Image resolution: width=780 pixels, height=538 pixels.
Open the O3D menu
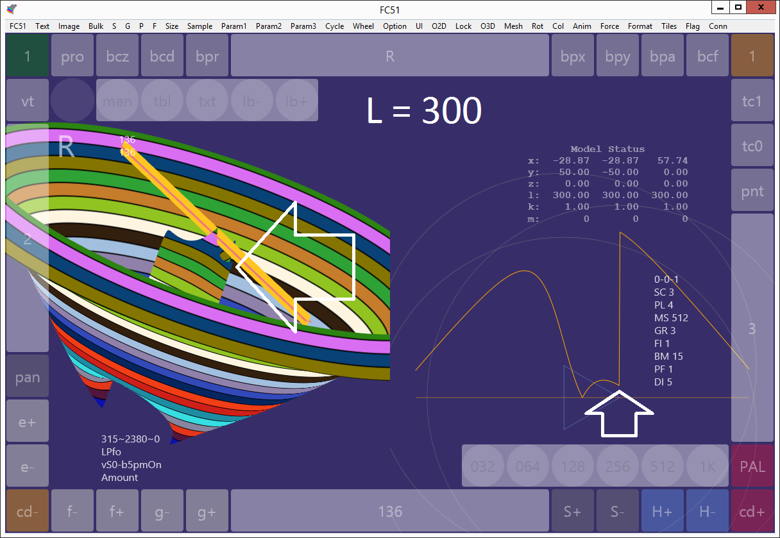488,26
